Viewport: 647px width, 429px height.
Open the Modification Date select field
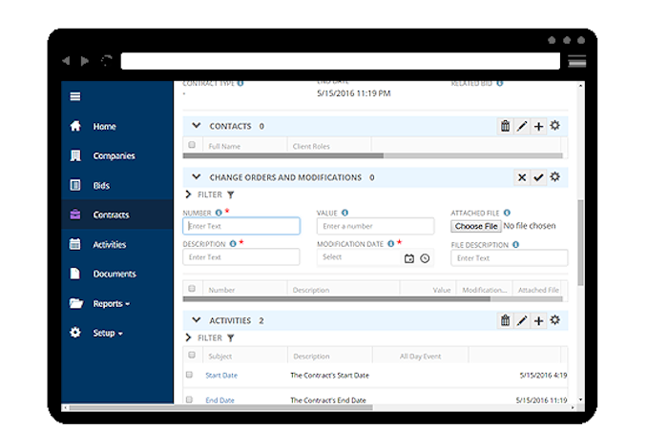point(358,257)
